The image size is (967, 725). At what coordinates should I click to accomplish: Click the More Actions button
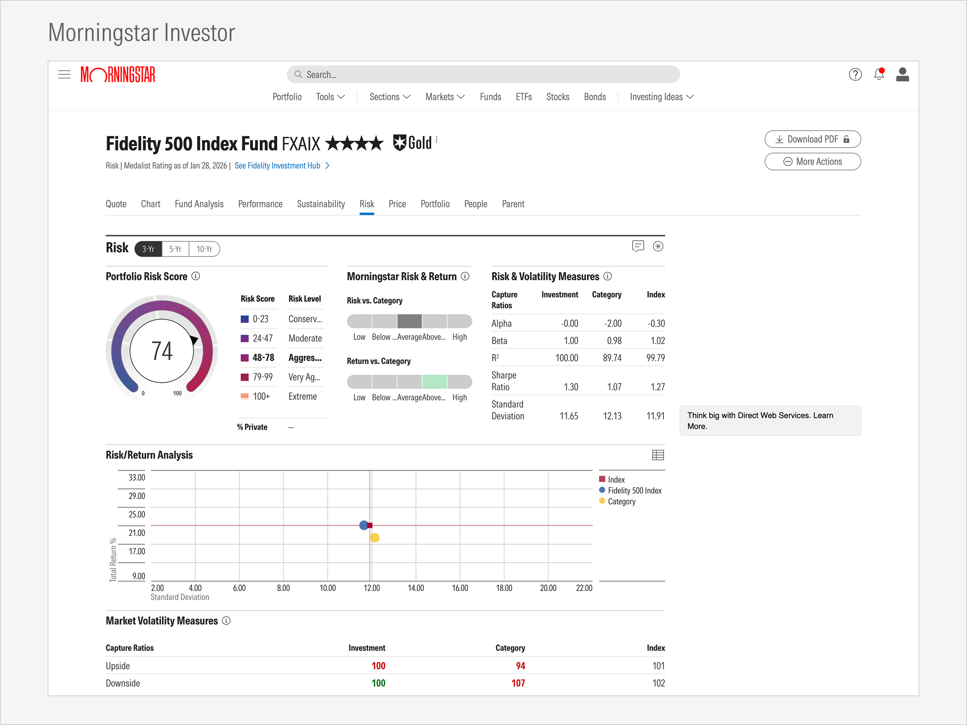tap(812, 161)
